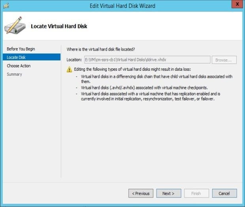The height and width of the screenshot is (207, 245).
Task: Click the Locate Virtual Hard Disk heading
Action: pyautogui.click(x=59, y=26)
